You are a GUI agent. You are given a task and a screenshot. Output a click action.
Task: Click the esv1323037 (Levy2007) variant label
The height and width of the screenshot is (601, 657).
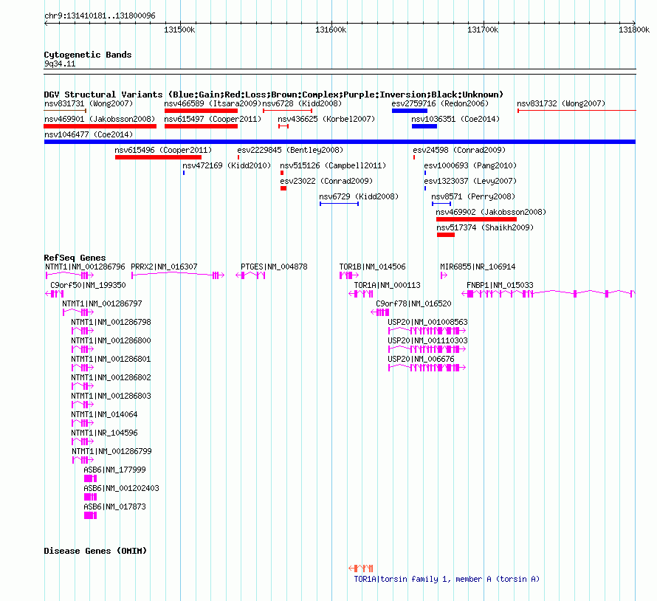[x=470, y=181]
